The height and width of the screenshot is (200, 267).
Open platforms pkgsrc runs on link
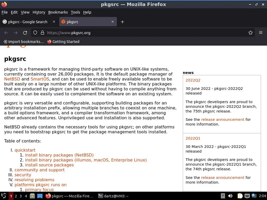(40, 185)
